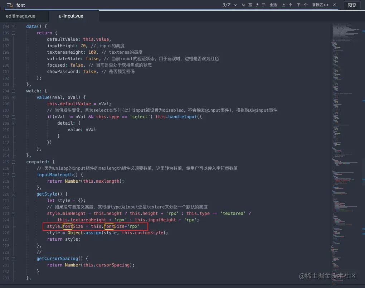Click 'return Number(this.cursorSpacing);' on line 231

91,265
